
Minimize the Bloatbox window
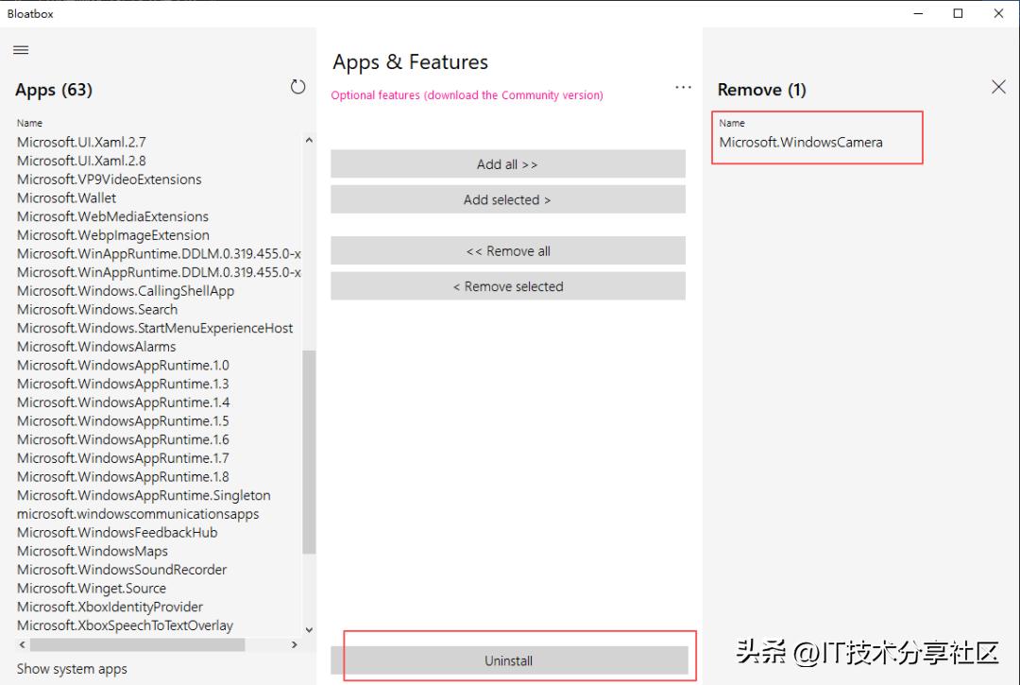(x=919, y=13)
